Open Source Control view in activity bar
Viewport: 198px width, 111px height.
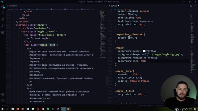click(3, 19)
